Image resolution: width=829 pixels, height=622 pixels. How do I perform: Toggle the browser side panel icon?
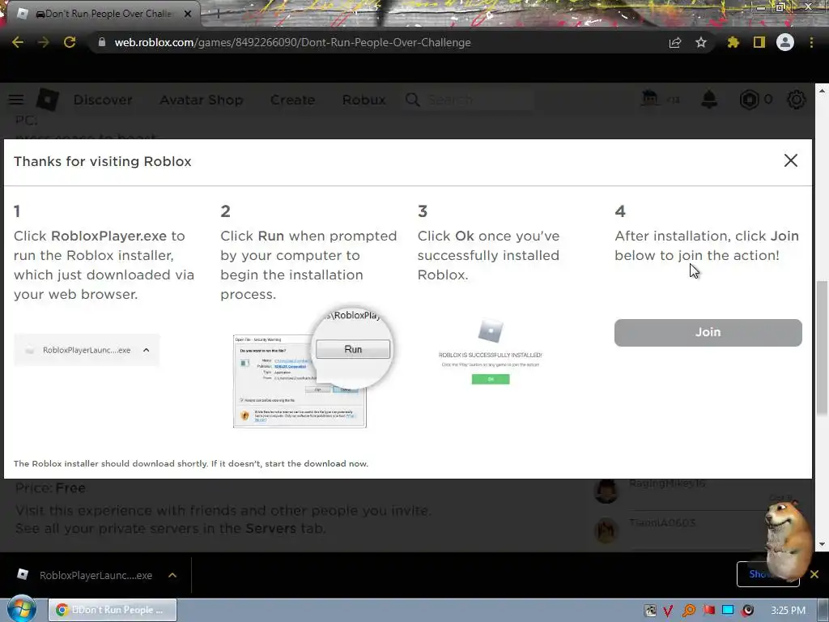(759, 42)
